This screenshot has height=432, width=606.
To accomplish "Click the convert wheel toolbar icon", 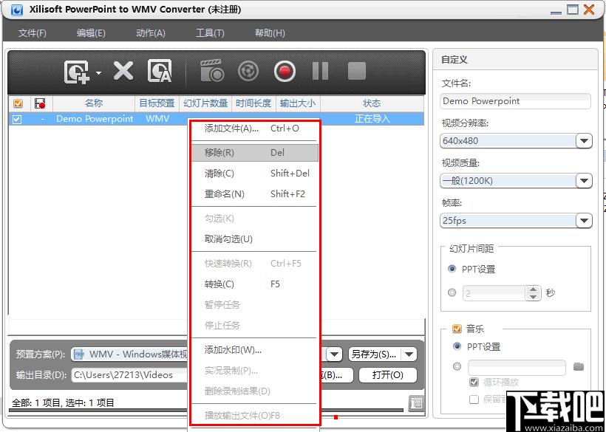I will click(x=248, y=71).
